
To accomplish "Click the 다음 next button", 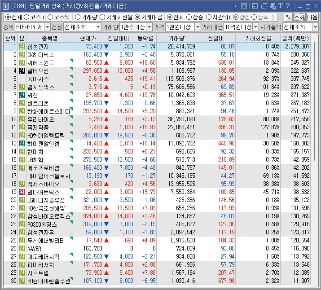I will [x=312, y=17].
